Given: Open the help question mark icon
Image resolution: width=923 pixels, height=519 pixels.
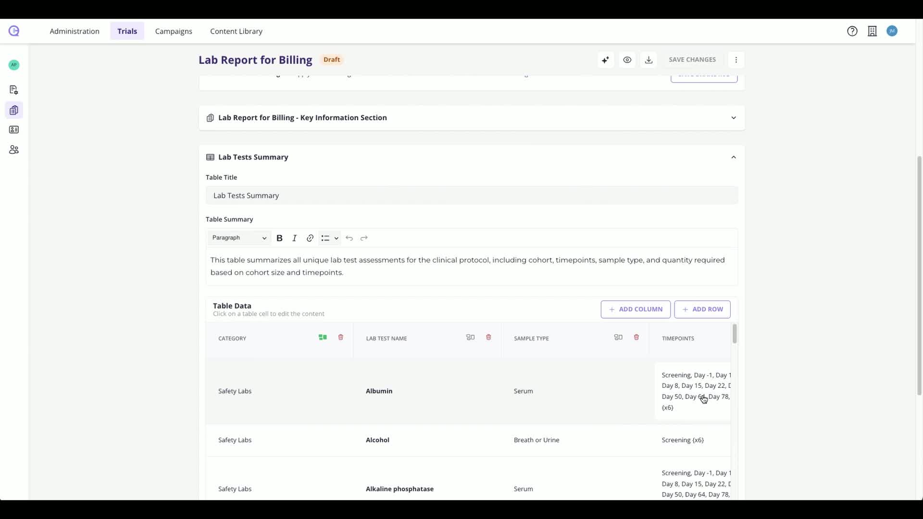Looking at the screenshot, I should (852, 31).
